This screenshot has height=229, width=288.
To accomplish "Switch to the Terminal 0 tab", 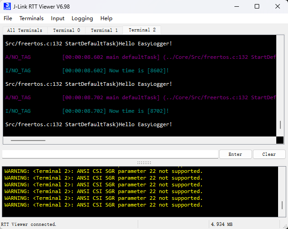I will (67, 31).
